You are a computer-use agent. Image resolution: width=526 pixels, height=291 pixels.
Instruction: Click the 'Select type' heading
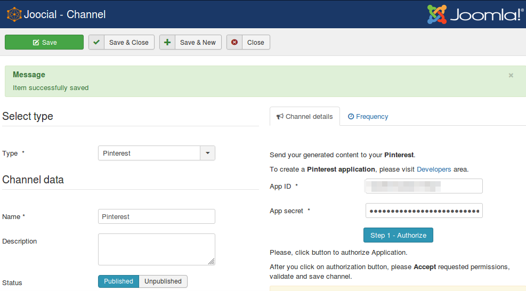pyautogui.click(x=28, y=116)
